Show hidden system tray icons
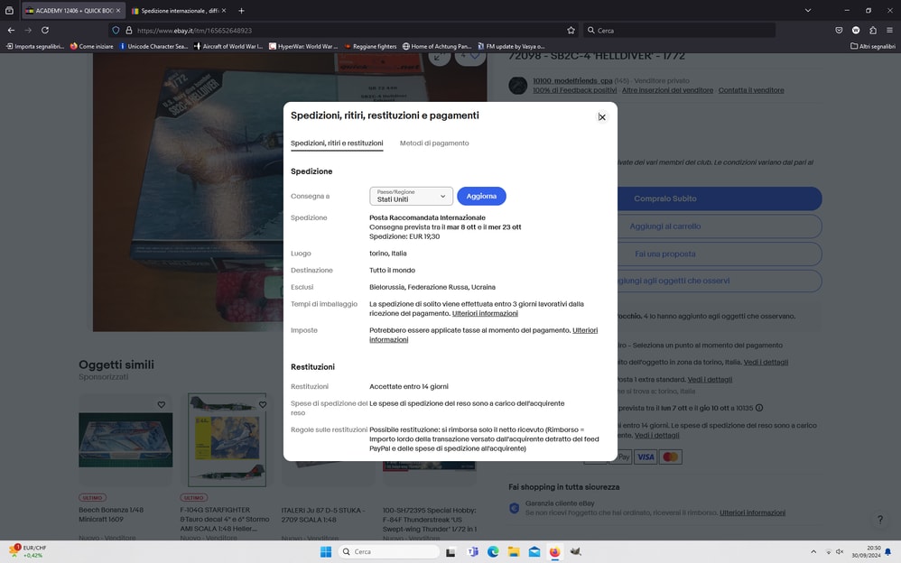The image size is (901, 563). (813, 551)
